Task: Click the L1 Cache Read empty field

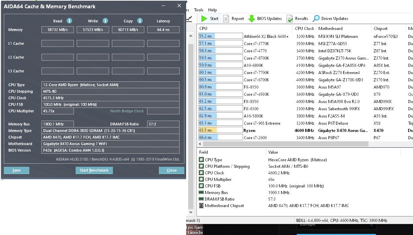Action: 58,43
